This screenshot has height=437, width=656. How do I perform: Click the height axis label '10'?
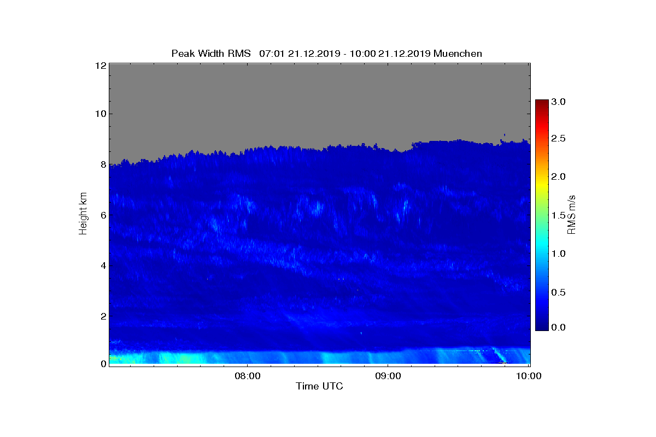click(100, 114)
